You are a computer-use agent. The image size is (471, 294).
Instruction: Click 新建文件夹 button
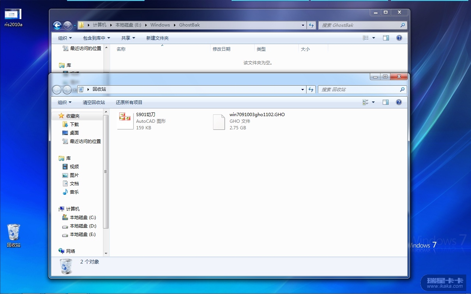click(157, 38)
